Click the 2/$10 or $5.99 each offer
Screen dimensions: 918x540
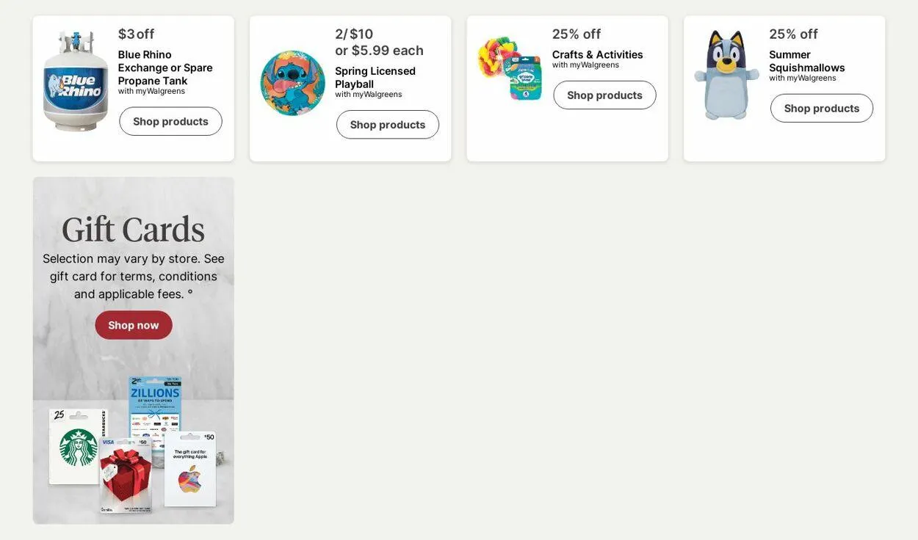click(x=379, y=42)
